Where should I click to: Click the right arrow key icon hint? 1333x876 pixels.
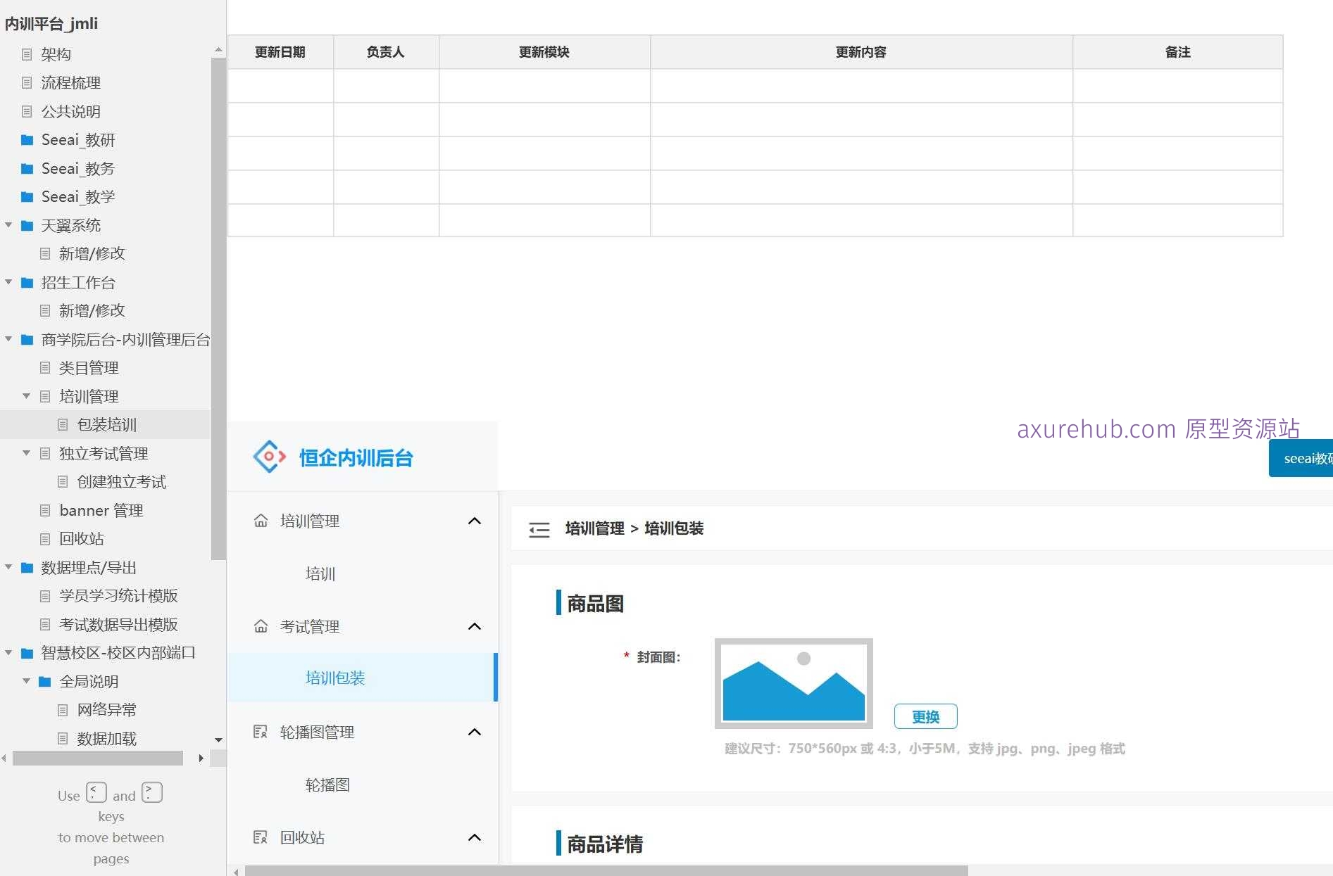coord(152,792)
